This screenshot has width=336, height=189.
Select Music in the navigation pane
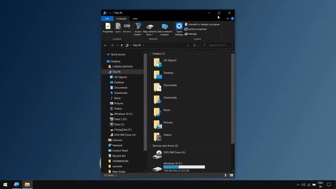click(x=115, y=98)
